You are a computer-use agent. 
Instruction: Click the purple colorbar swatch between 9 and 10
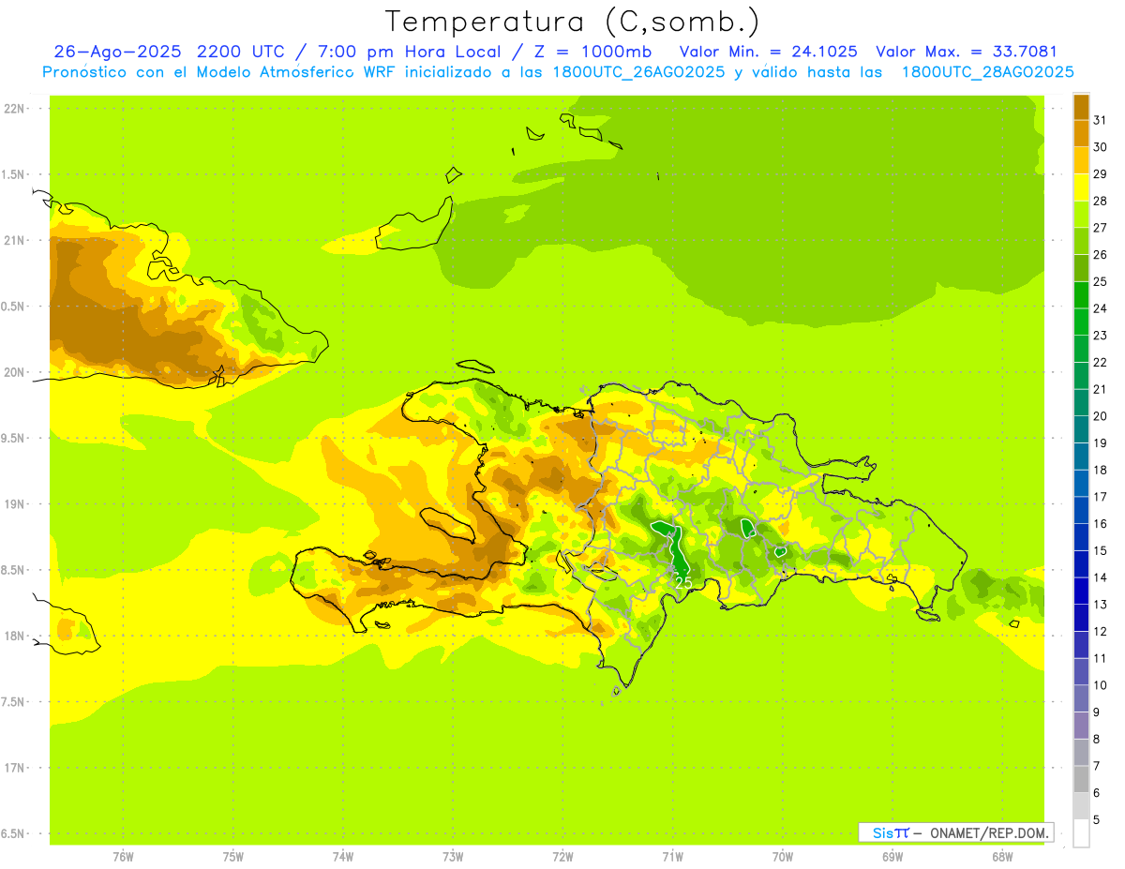click(x=1081, y=698)
